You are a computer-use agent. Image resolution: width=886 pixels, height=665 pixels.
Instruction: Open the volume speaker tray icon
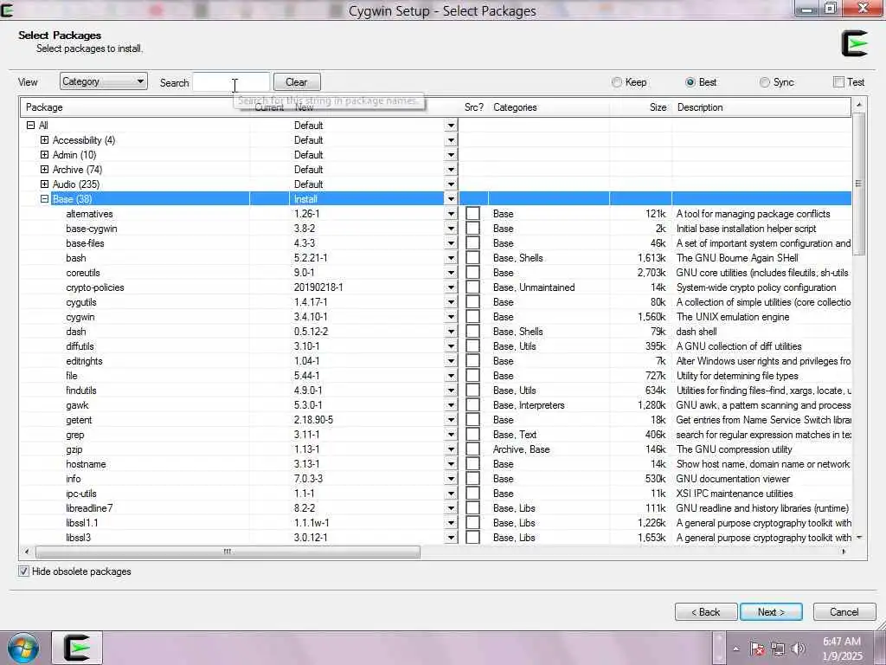pos(799,649)
